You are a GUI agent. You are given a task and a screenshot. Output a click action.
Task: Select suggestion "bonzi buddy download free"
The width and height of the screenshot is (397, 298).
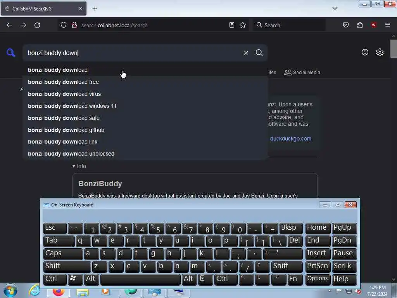coord(145,82)
